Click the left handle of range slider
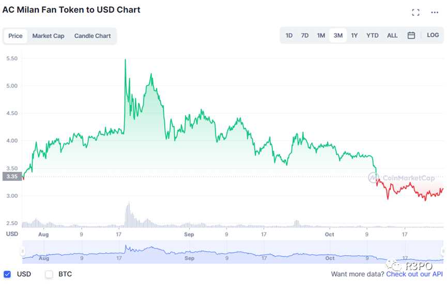 pyautogui.click(x=22, y=252)
